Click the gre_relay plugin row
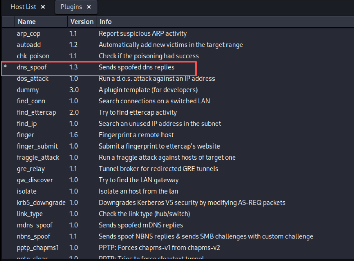Screen dimensions: 354x261 pyautogui.click(x=31, y=169)
